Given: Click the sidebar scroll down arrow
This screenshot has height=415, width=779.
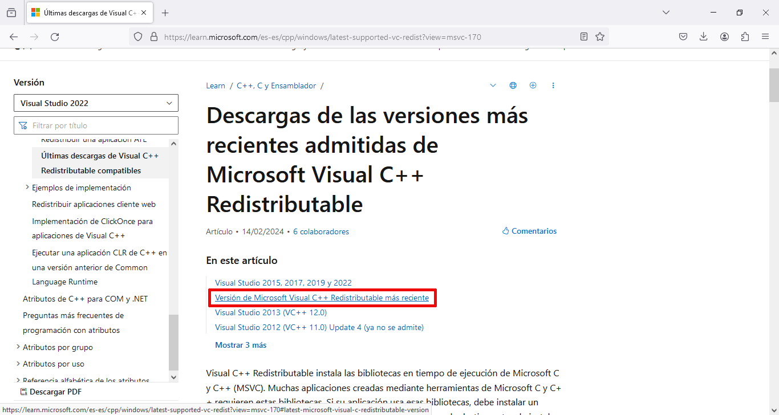Looking at the screenshot, I should pos(174,377).
